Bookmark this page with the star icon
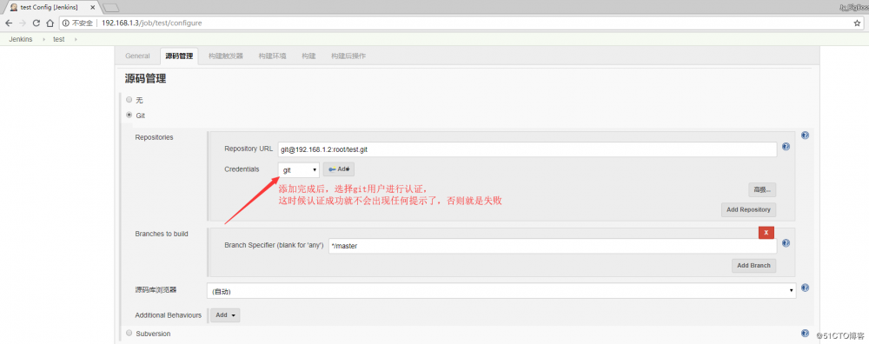869x344 pixels. point(857,23)
